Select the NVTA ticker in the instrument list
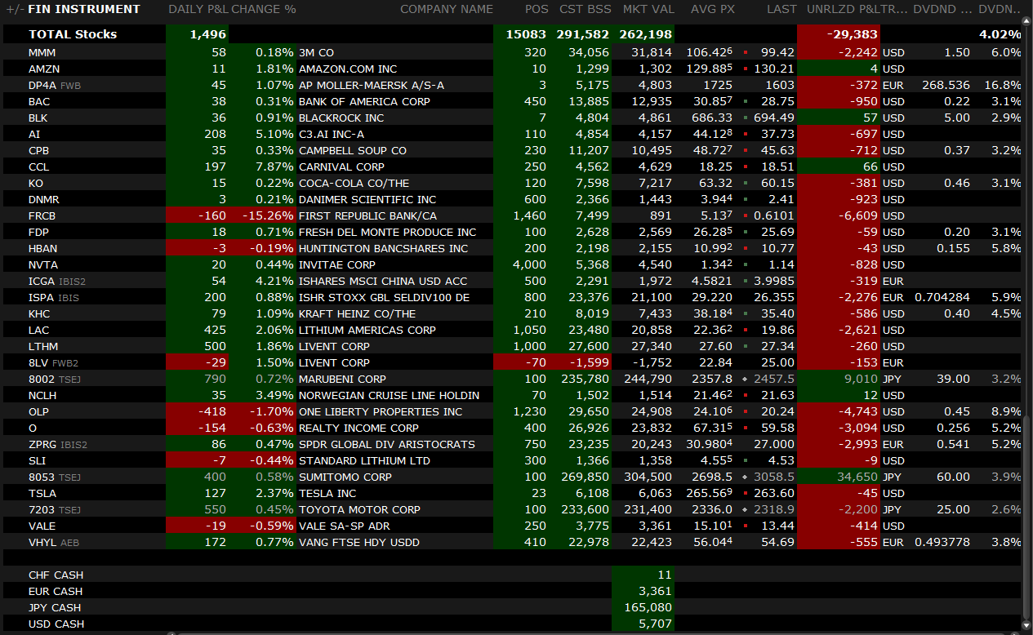Viewport: 1033px width, 635px height. click(44, 265)
